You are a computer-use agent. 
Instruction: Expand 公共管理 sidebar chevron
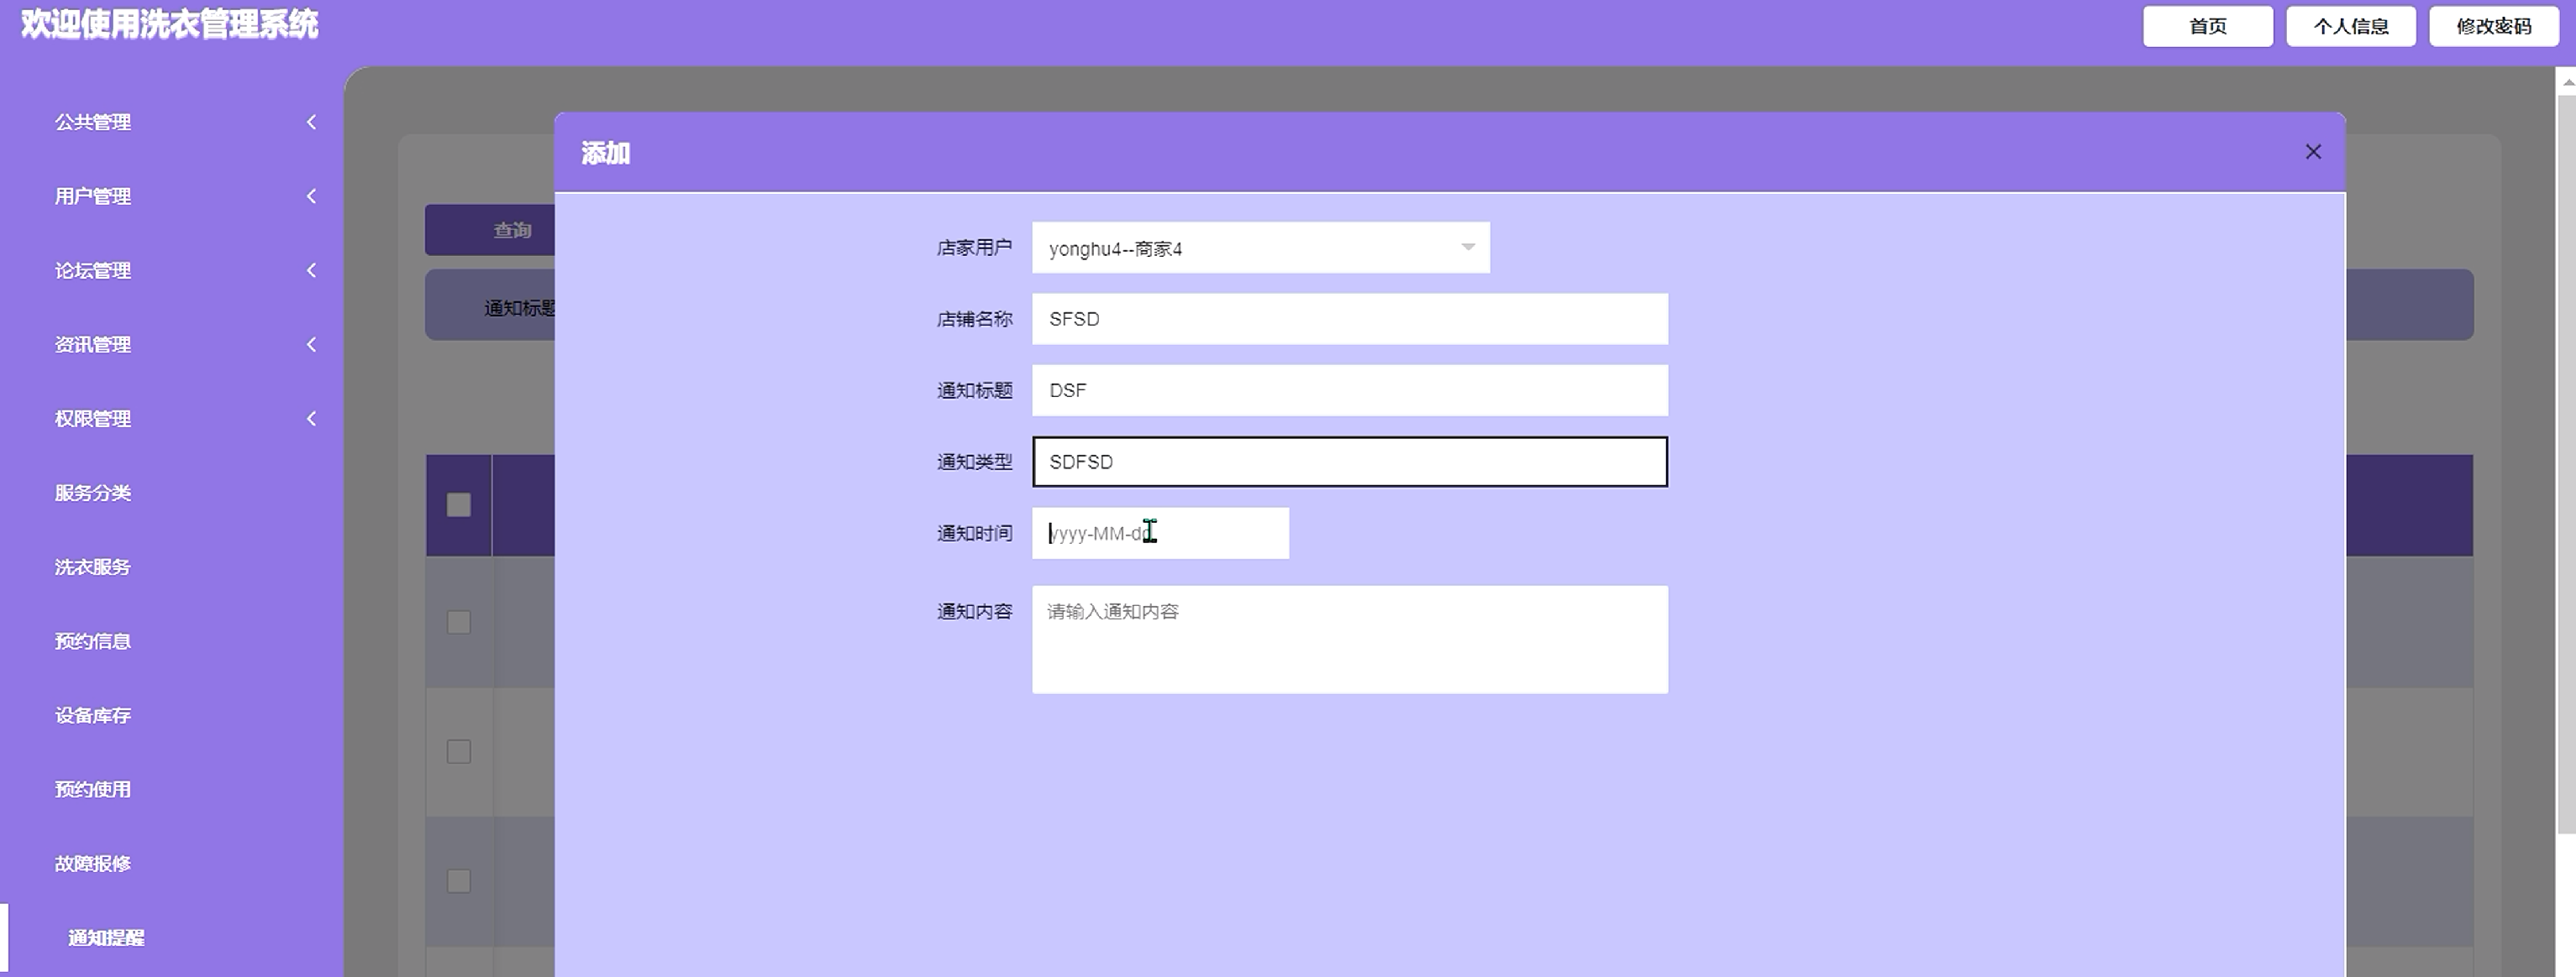311,122
